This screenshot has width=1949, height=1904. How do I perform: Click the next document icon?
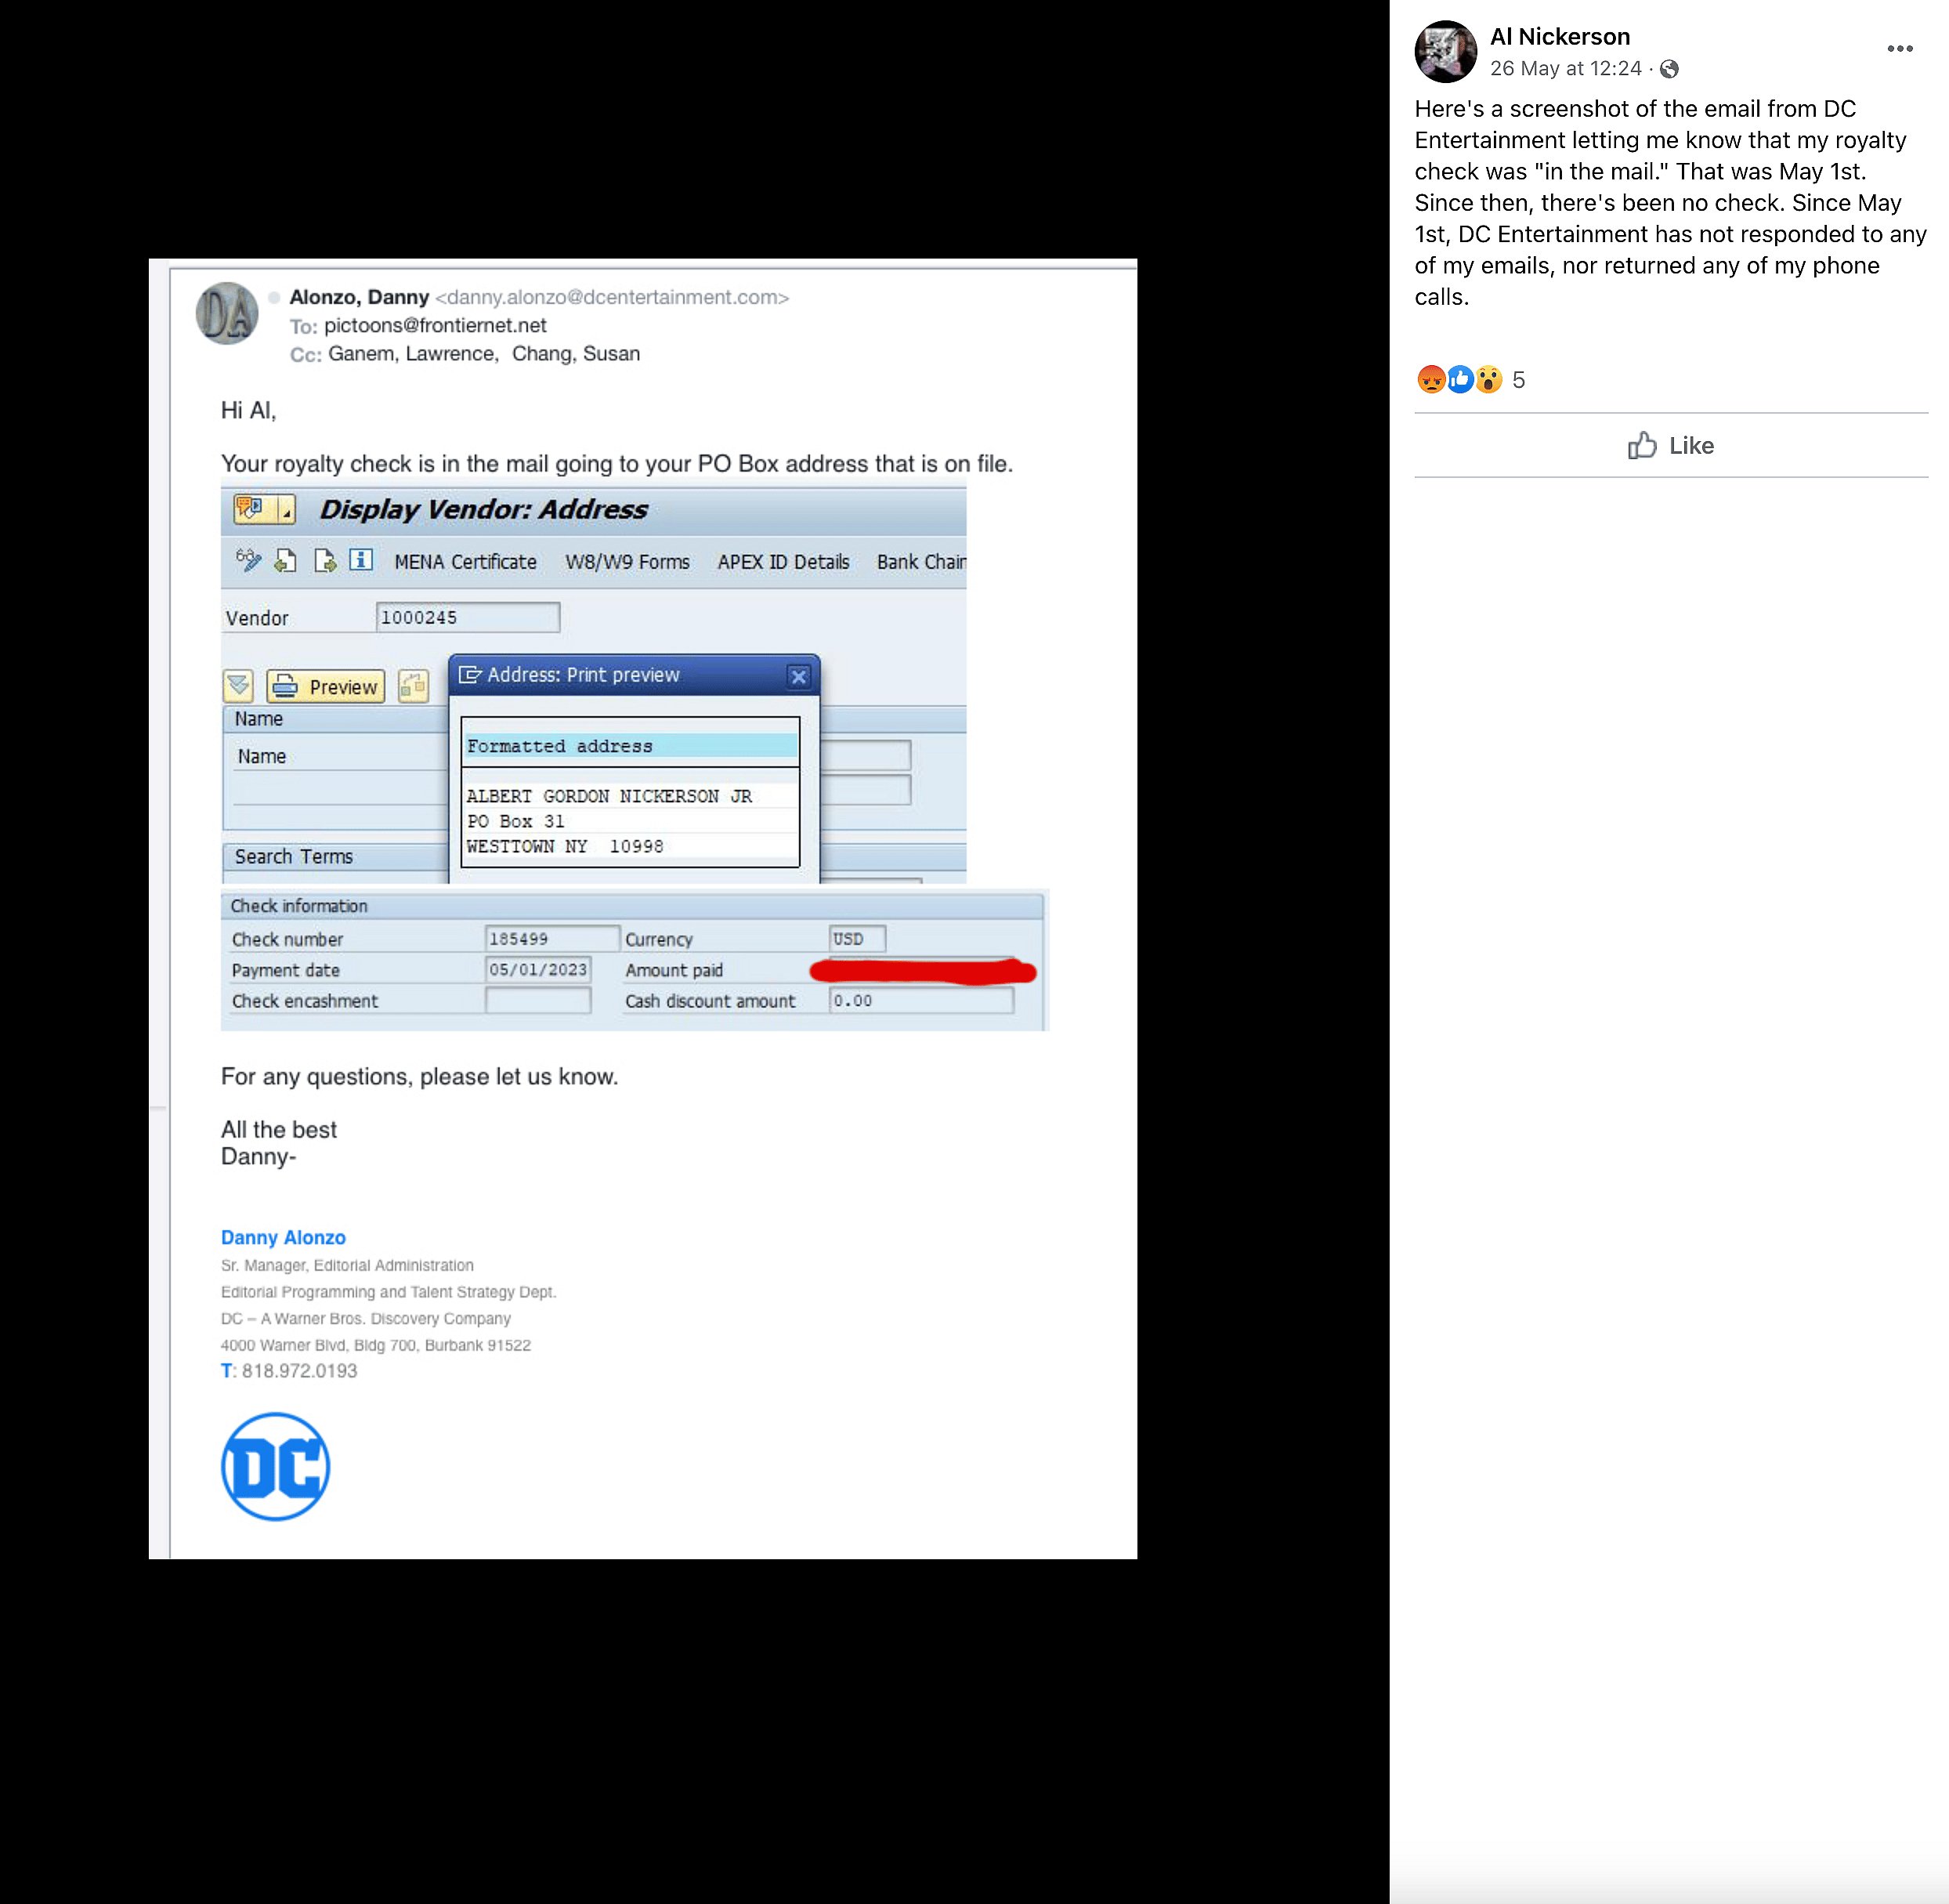pyautogui.click(x=325, y=560)
